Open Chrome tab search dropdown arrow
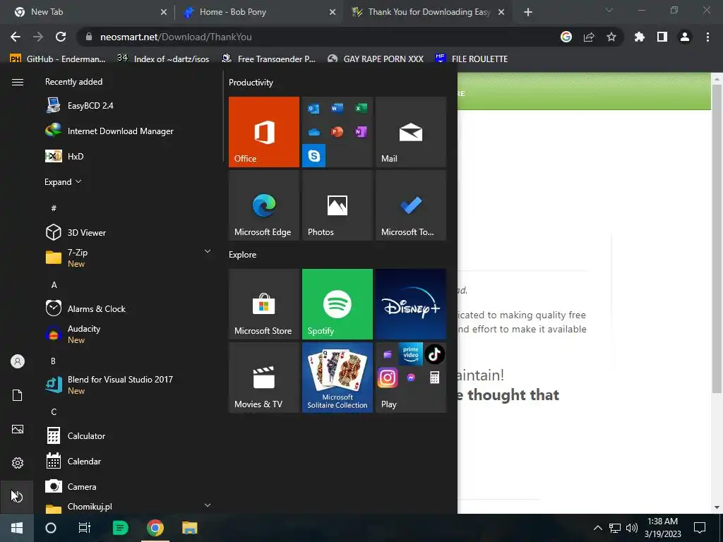This screenshot has width=723, height=542. click(609, 10)
